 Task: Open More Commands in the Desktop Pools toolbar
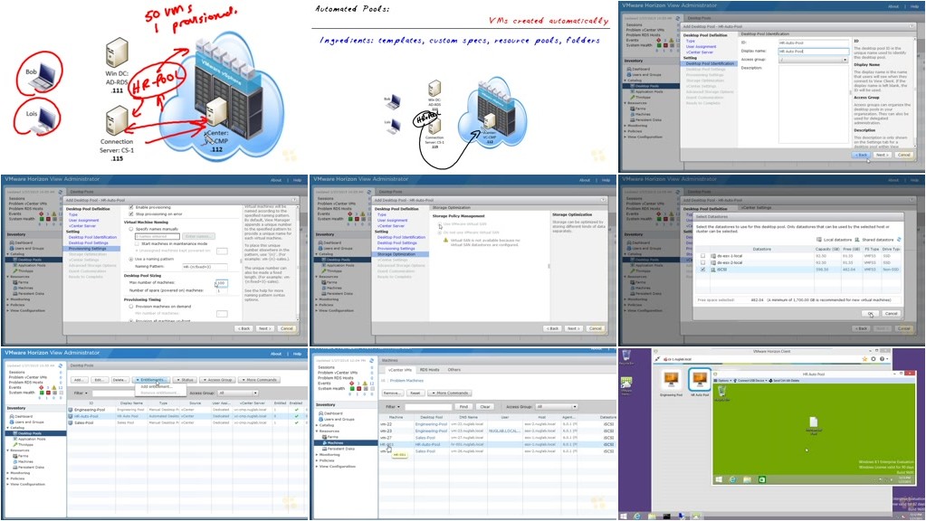259,380
